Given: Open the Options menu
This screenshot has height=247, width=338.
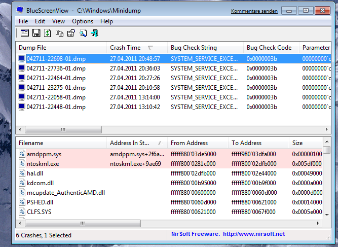Looking at the screenshot, I should (83, 21).
